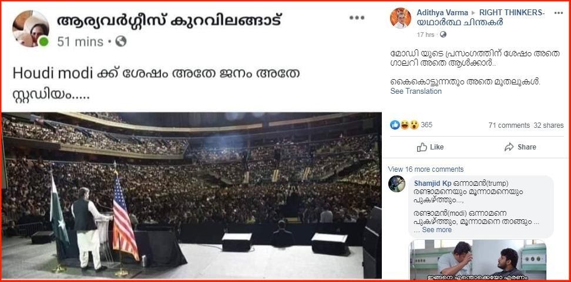The height and width of the screenshot is (282, 571).
Task: Open the 32 shares link
Action: [549, 125]
